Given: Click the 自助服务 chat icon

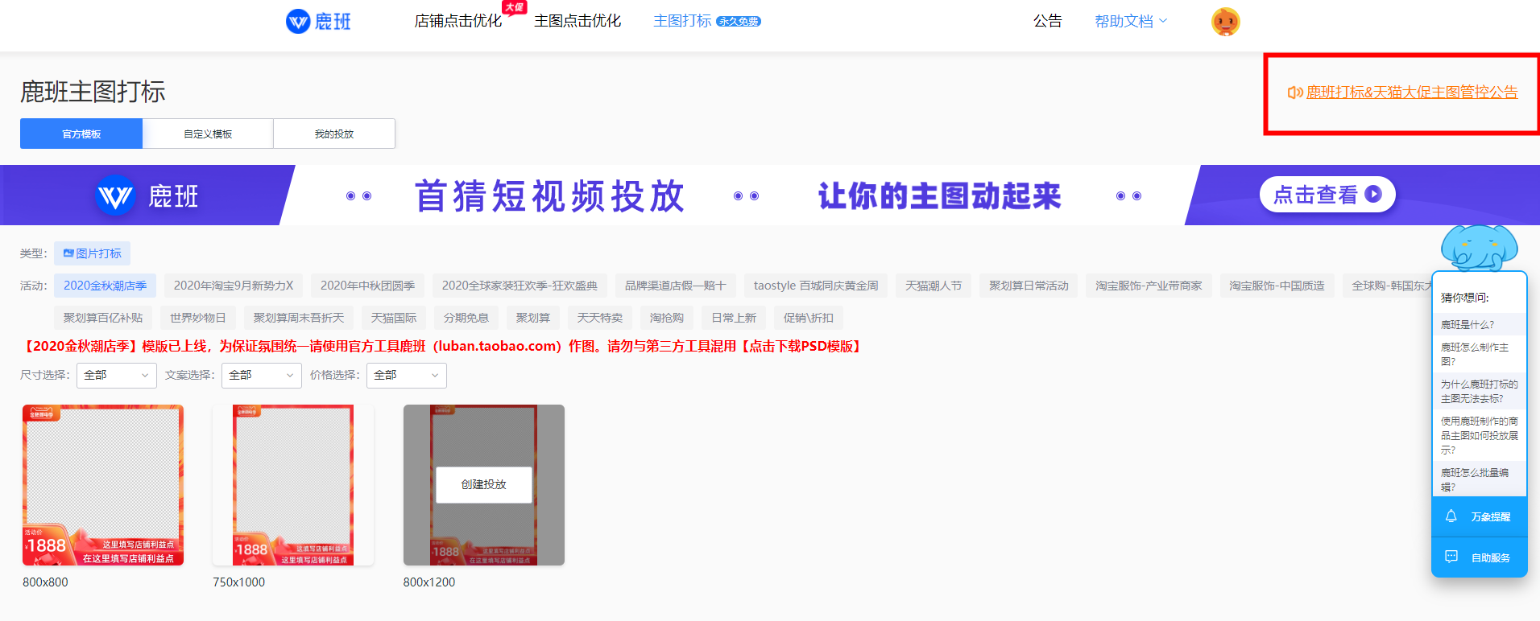Looking at the screenshot, I should tap(1451, 557).
